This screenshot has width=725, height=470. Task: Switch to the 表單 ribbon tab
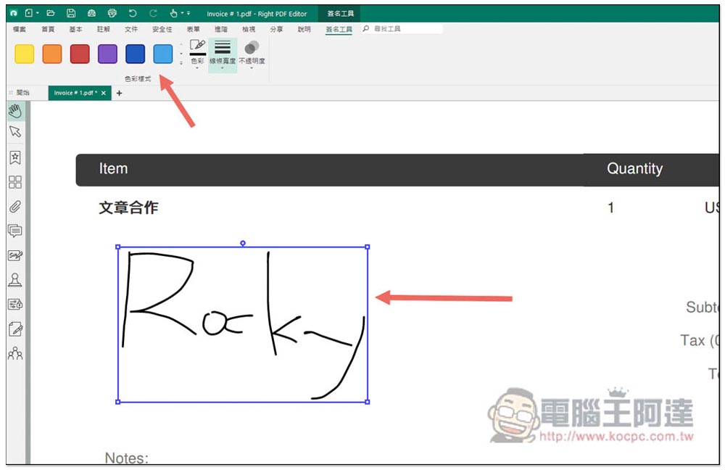click(194, 29)
